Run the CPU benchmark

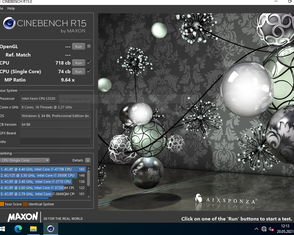79,63
